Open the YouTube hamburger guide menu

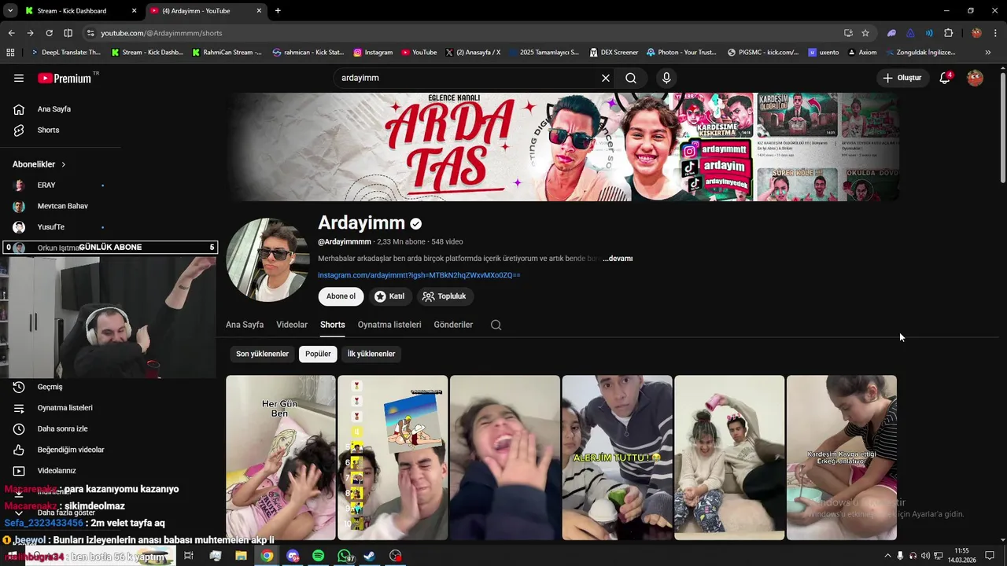(x=19, y=78)
